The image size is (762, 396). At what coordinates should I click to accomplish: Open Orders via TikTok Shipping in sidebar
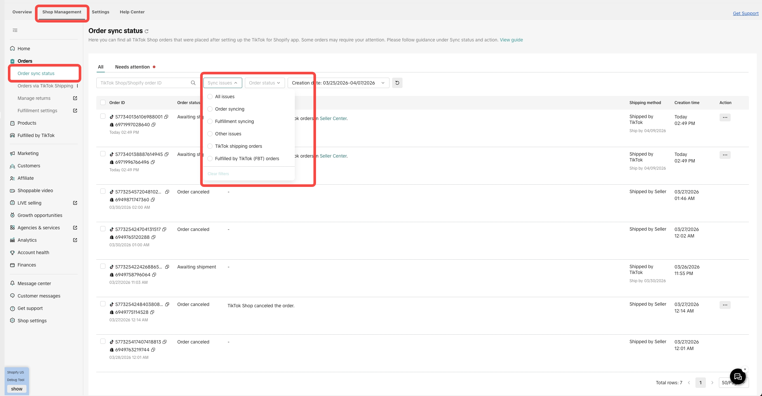point(45,86)
